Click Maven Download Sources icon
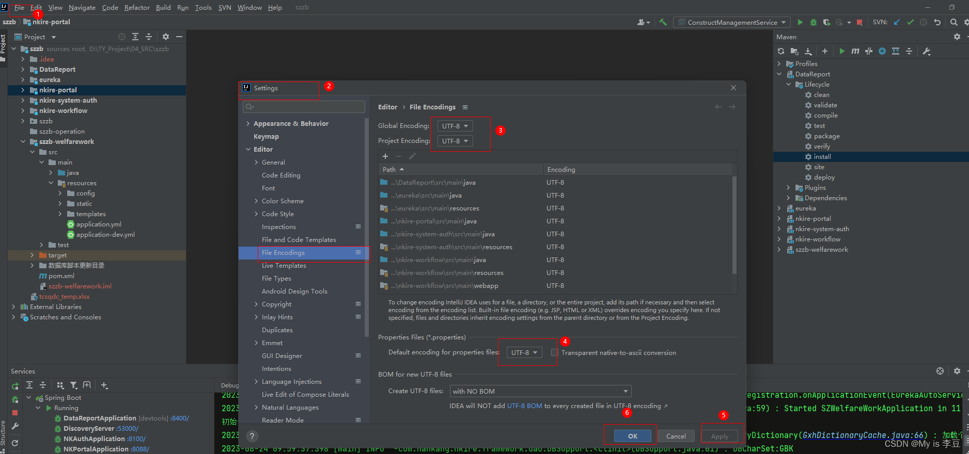This screenshot has height=454, width=969. (808, 51)
